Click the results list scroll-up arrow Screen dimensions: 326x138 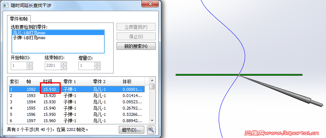coord(152,80)
